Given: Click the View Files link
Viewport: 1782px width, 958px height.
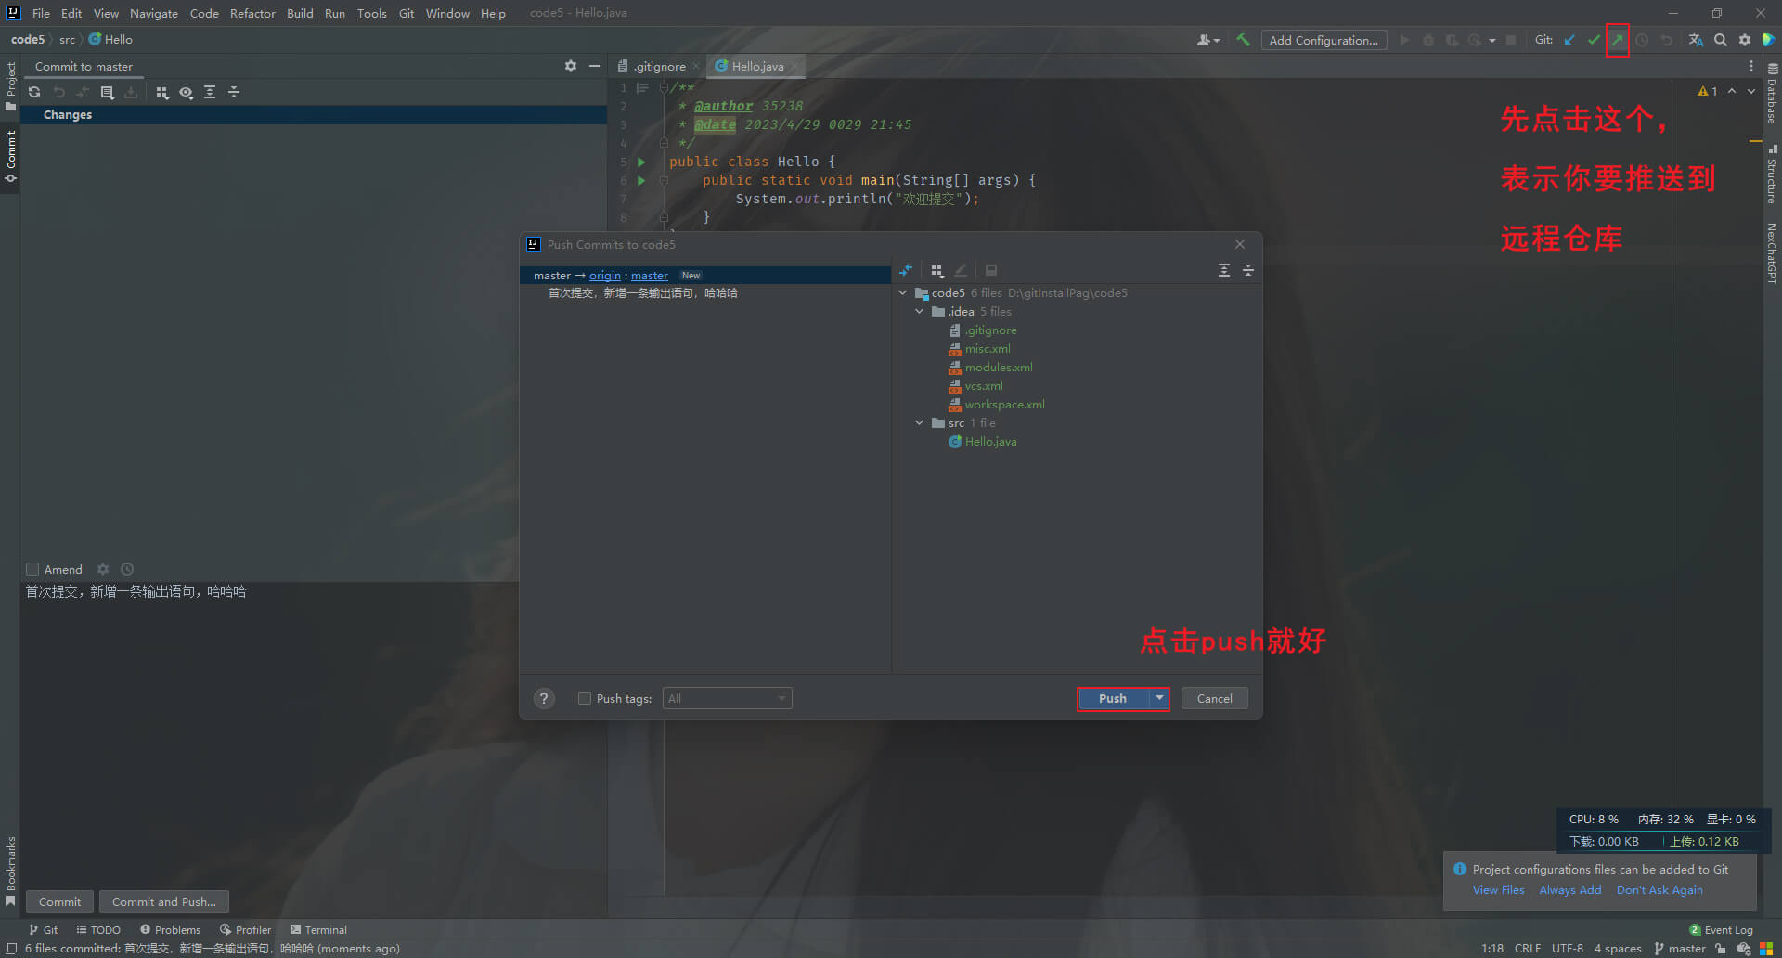Looking at the screenshot, I should (x=1498, y=889).
